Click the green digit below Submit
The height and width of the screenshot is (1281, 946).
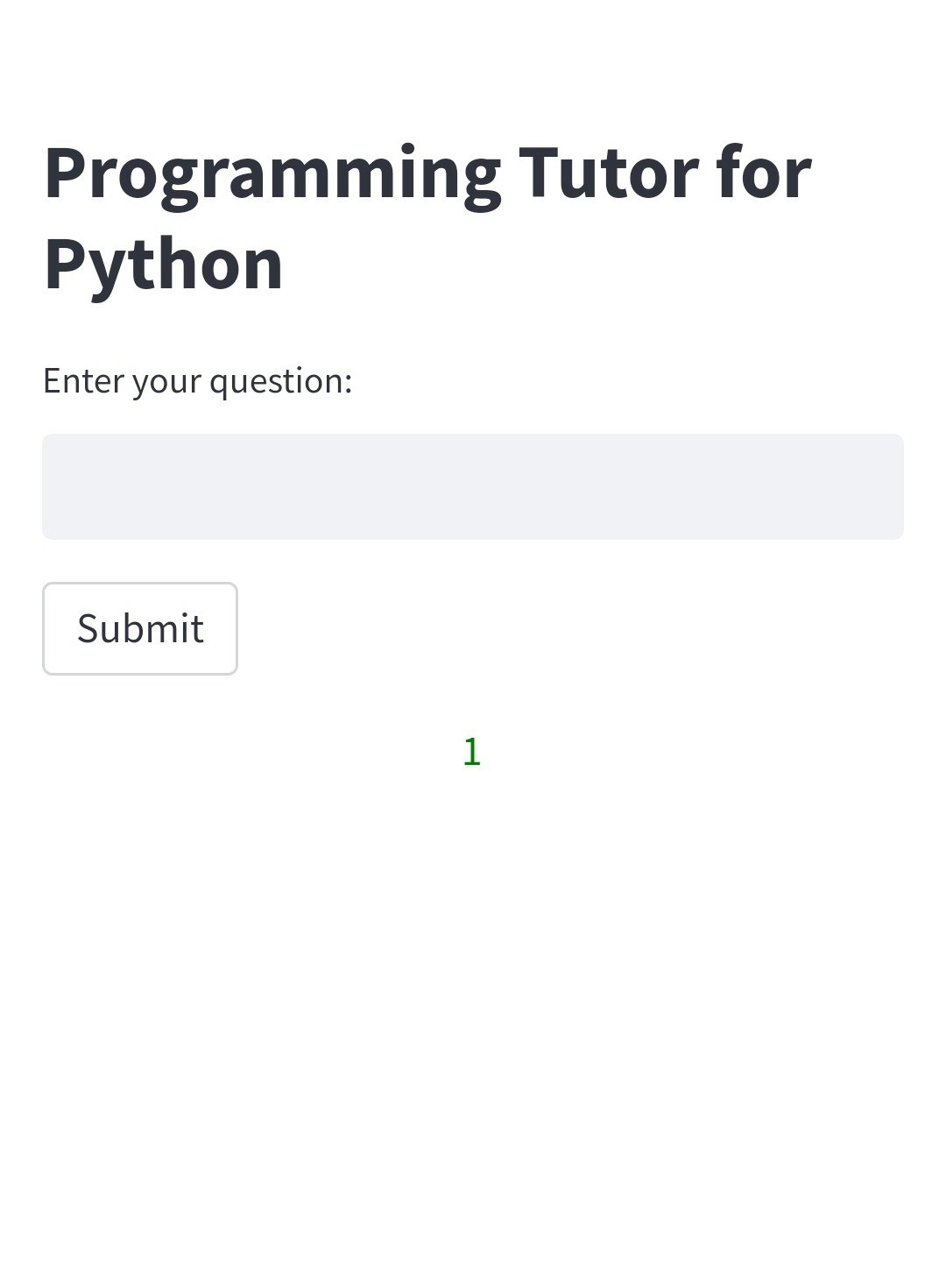click(472, 752)
